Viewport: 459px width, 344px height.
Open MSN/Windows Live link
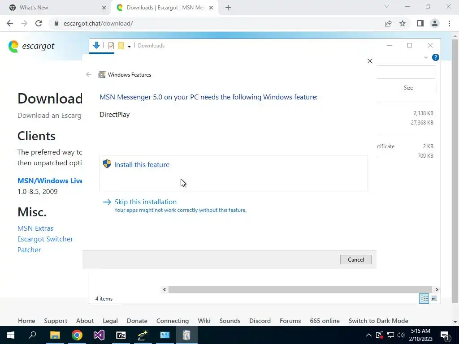coord(50,181)
